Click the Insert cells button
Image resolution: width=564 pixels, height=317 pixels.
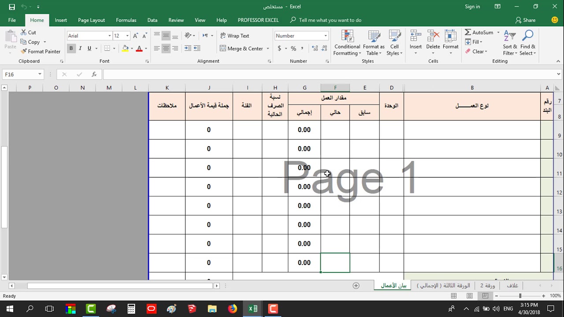[416, 43]
